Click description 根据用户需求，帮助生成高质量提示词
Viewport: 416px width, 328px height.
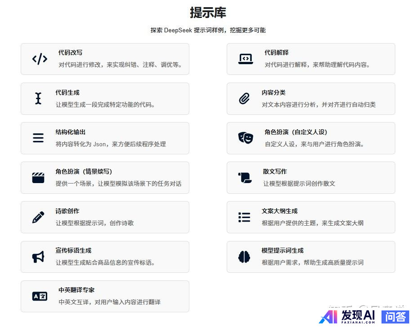pyautogui.click(x=313, y=262)
